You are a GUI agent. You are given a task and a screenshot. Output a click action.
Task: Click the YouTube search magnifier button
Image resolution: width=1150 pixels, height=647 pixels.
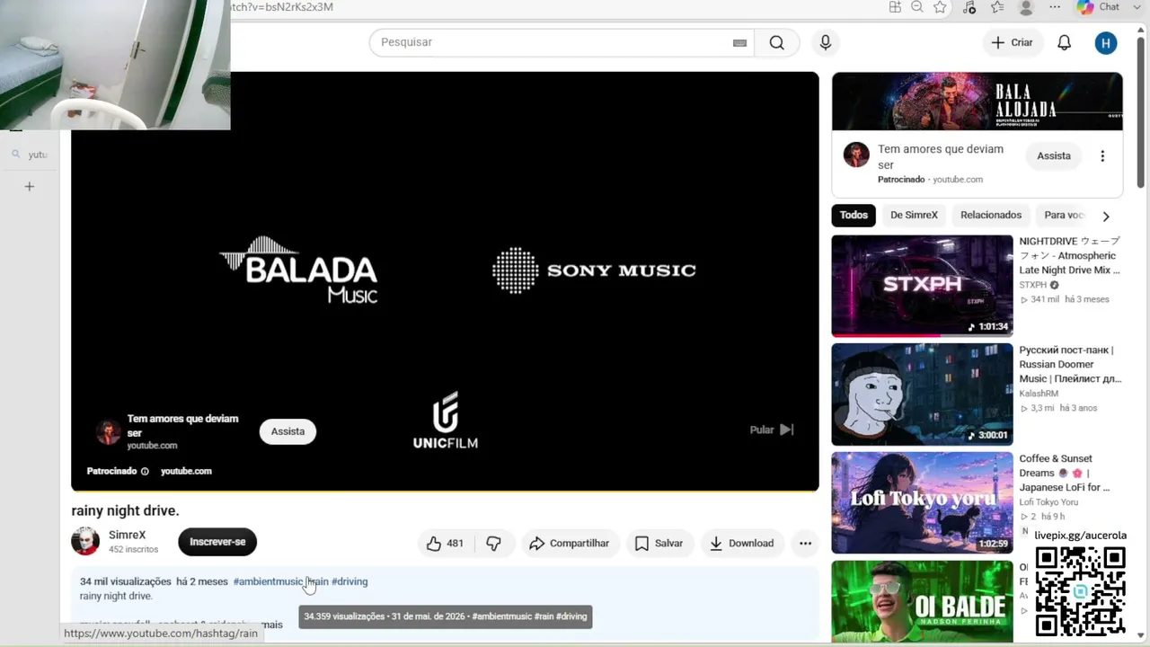point(777,42)
